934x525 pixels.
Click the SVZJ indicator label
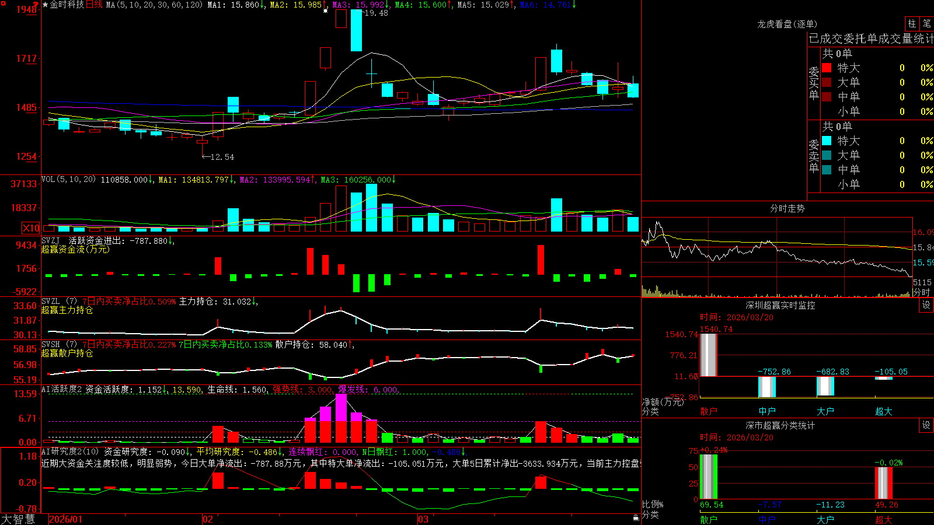point(51,240)
